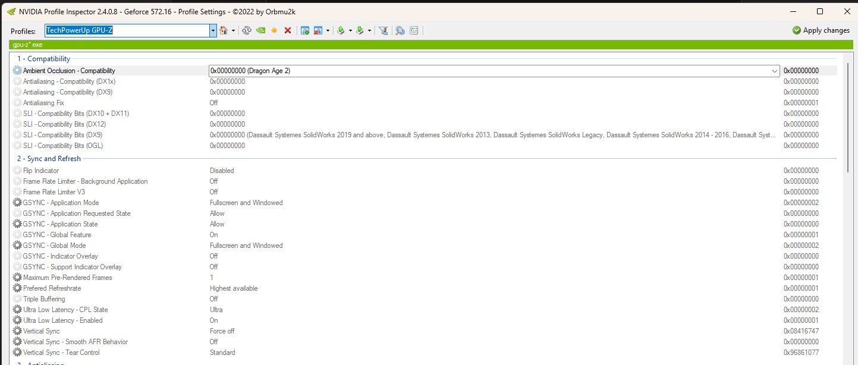
Task: Click gear icon beside Triple Buffering
Action: pos(17,299)
